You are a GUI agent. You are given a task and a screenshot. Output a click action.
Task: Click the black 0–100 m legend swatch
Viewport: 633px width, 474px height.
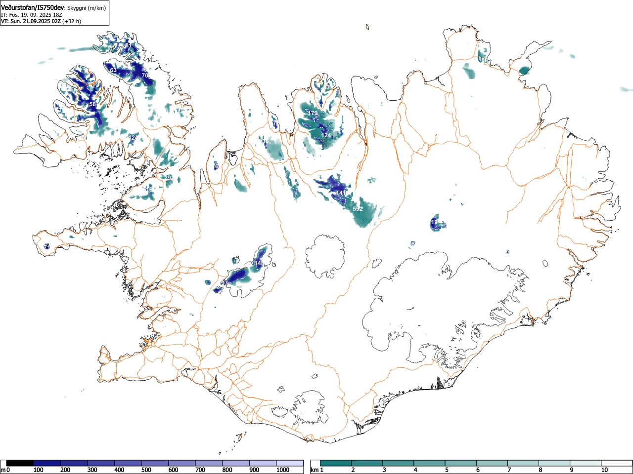(x=20, y=463)
